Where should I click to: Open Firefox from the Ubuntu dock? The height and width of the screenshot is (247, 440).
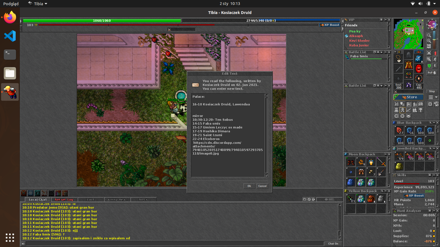coord(10,18)
